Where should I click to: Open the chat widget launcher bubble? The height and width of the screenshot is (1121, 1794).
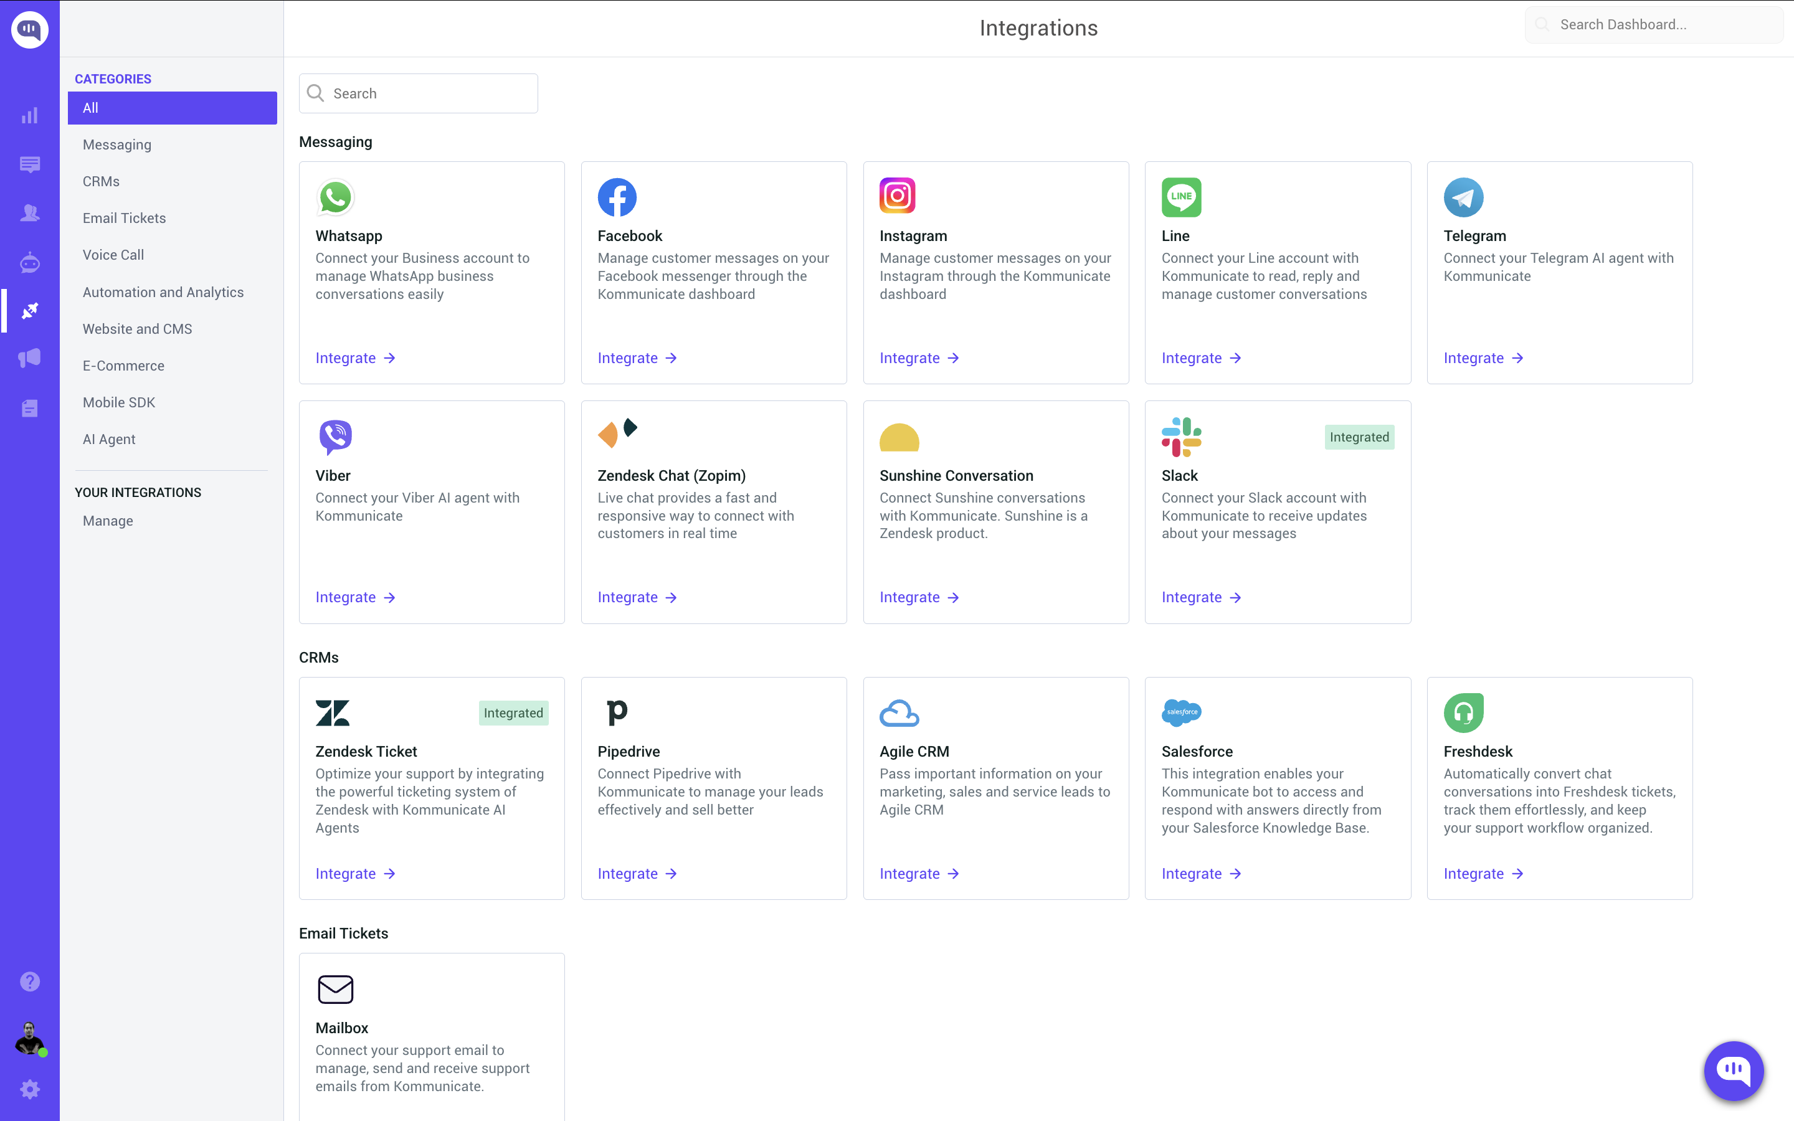(1733, 1070)
